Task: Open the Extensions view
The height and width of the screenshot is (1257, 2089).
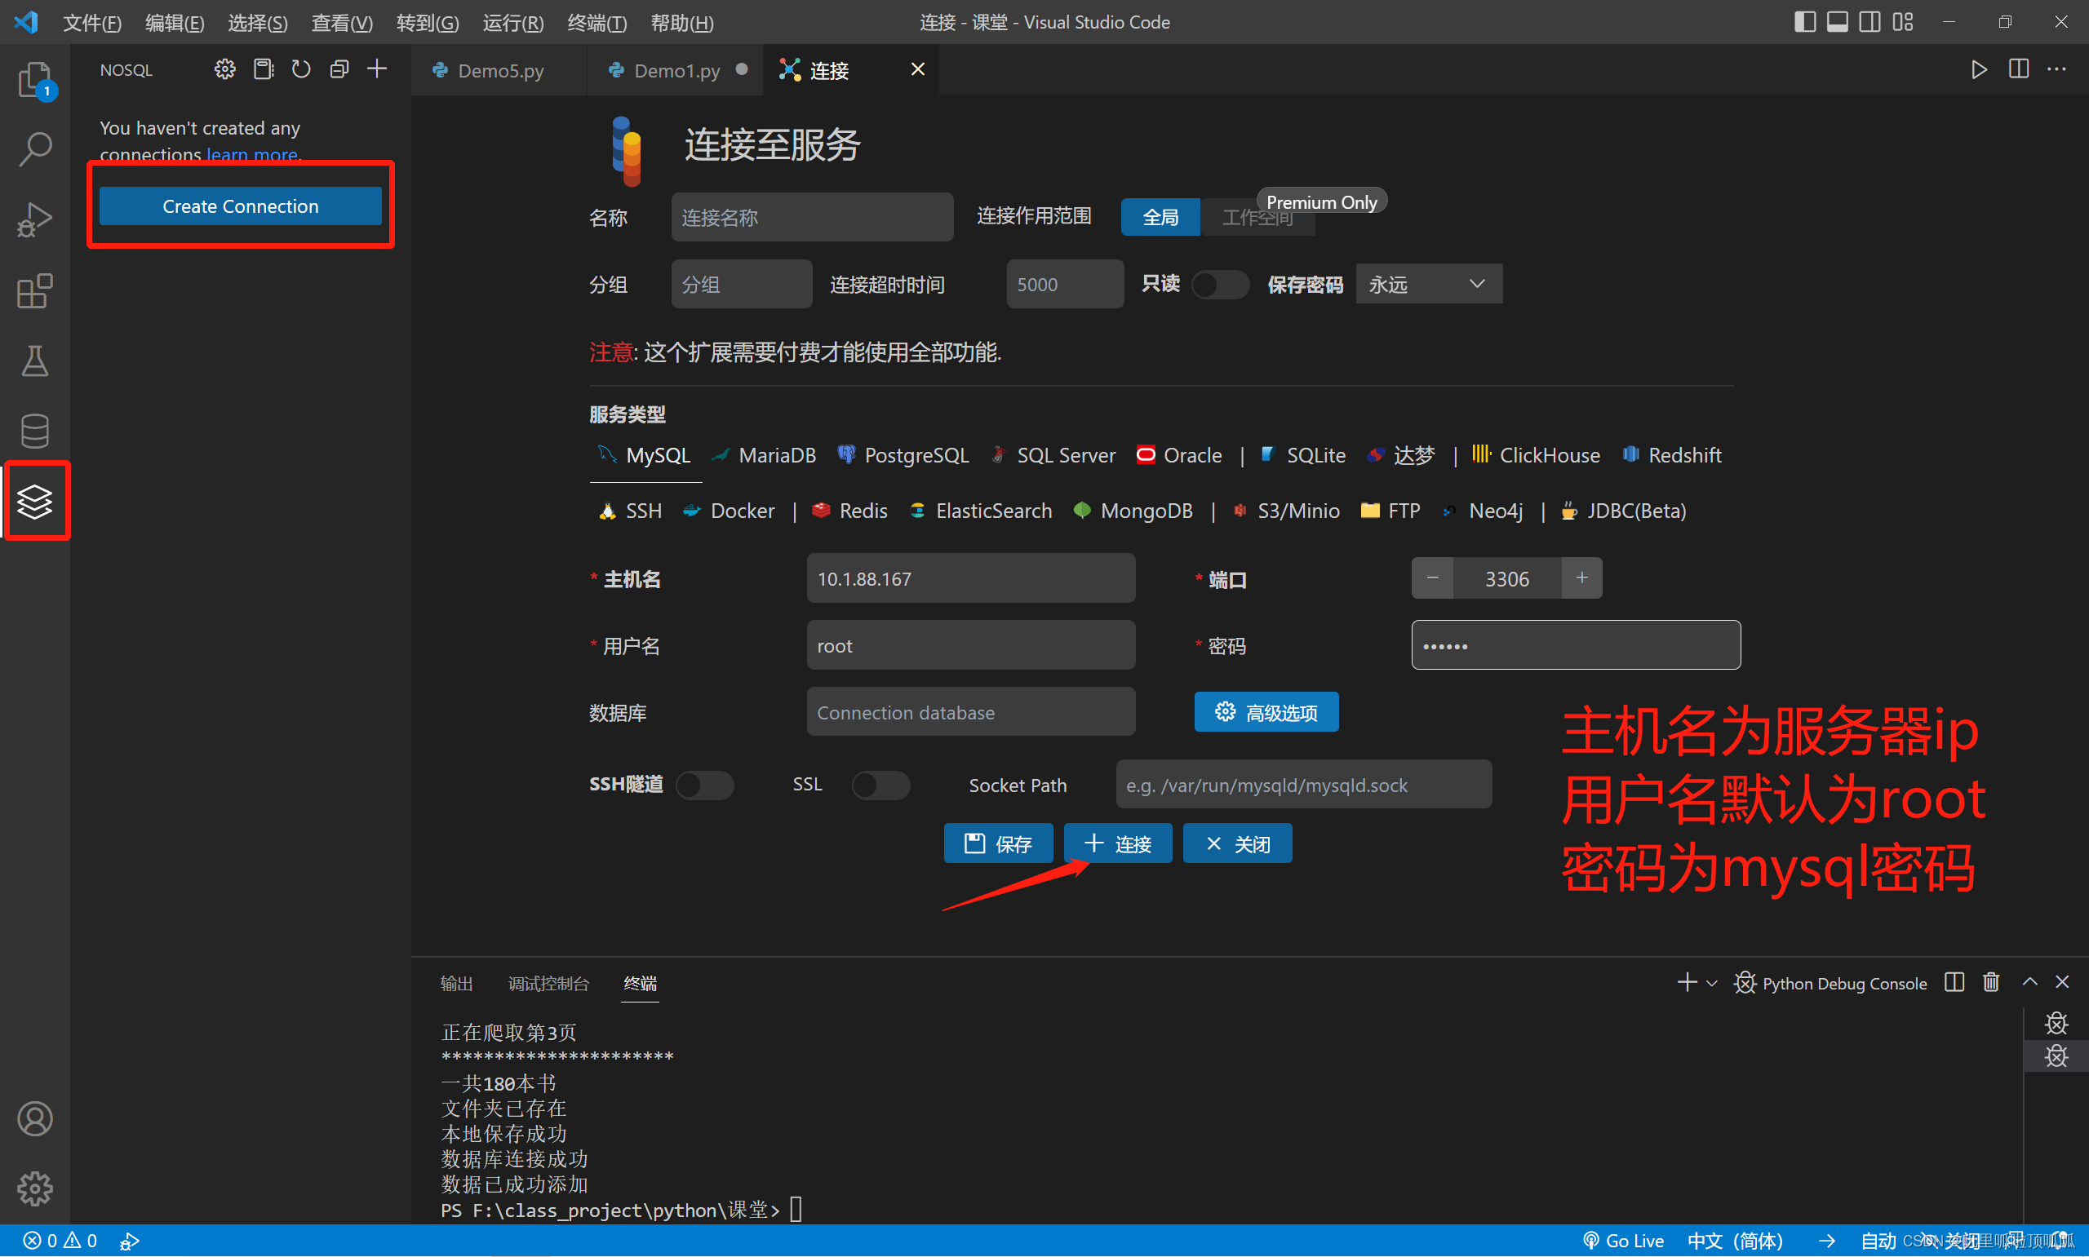Action: point(35,291)
